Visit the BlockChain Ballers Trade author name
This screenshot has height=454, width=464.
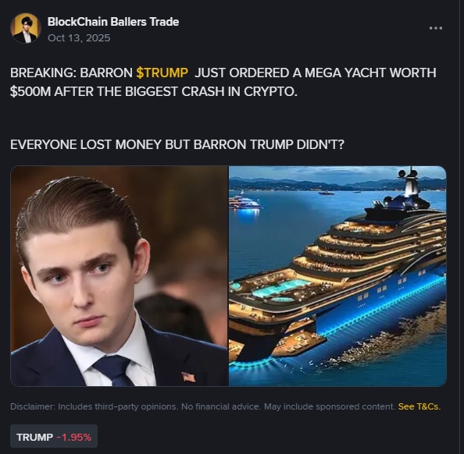point(113,22)
